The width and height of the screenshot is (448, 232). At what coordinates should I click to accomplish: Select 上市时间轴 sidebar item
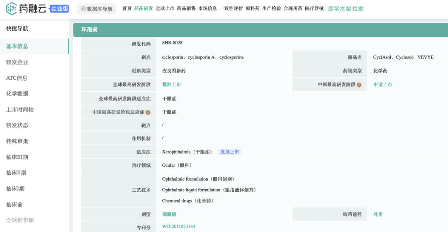coord(20,110)
